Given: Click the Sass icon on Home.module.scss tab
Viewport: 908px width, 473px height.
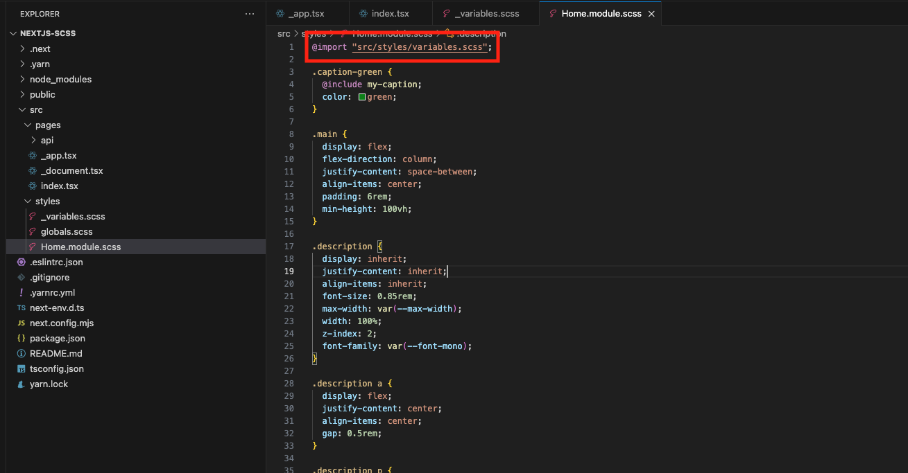Looking at the screenshot, I should 553,14.
